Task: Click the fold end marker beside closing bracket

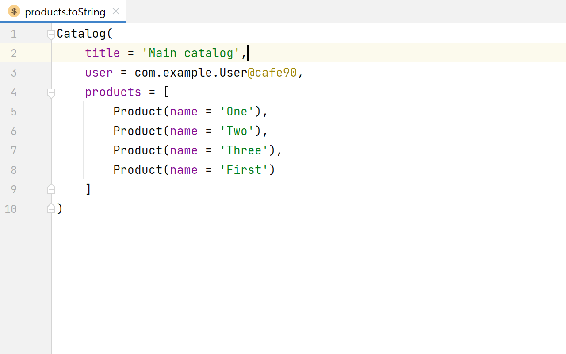Action: point(51,189)
